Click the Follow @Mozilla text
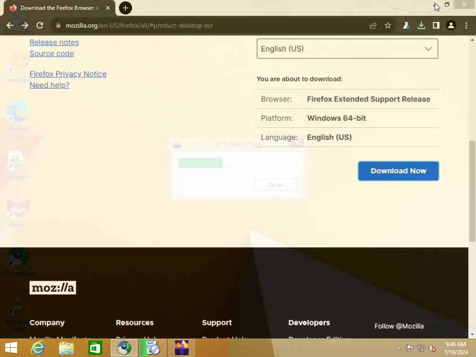Image resolution: width=476 pixels, height=357 pixels. coord(399,326)
